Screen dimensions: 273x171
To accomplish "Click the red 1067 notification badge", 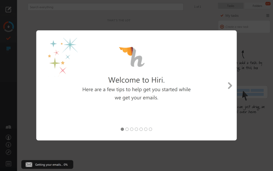I will point(268,3).
